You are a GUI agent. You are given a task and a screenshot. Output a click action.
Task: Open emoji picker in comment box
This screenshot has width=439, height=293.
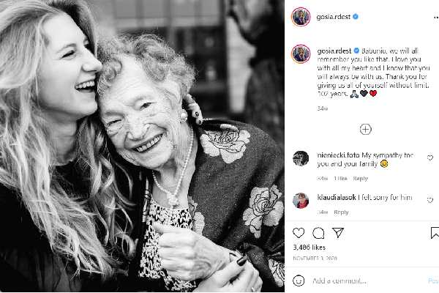tap(299, 281)
